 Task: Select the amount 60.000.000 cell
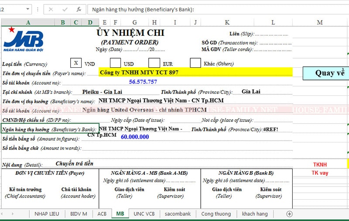tap(135, 137)
